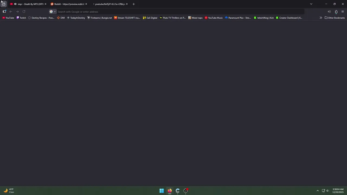Open the Weed naps bookmark

tap(195, 18)
